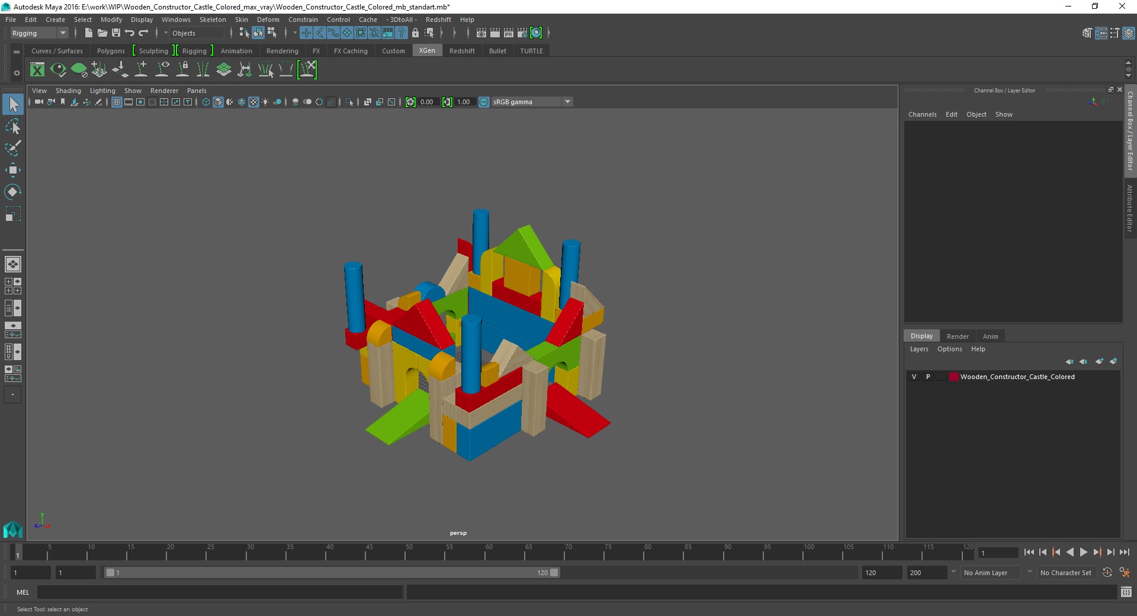This screenshot has width=1137, height=616.
Task: Click the XGen green layered patches icon
Action: pyautogui.click(x=224, y=70)
